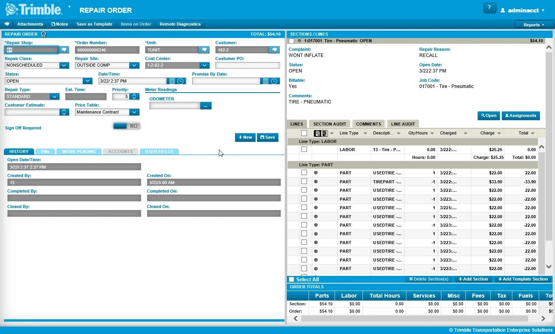This screenshot has width=555, height=334.
Task: Click the Customer Estimate stepper arrows
Action: [x=64, y=112]
